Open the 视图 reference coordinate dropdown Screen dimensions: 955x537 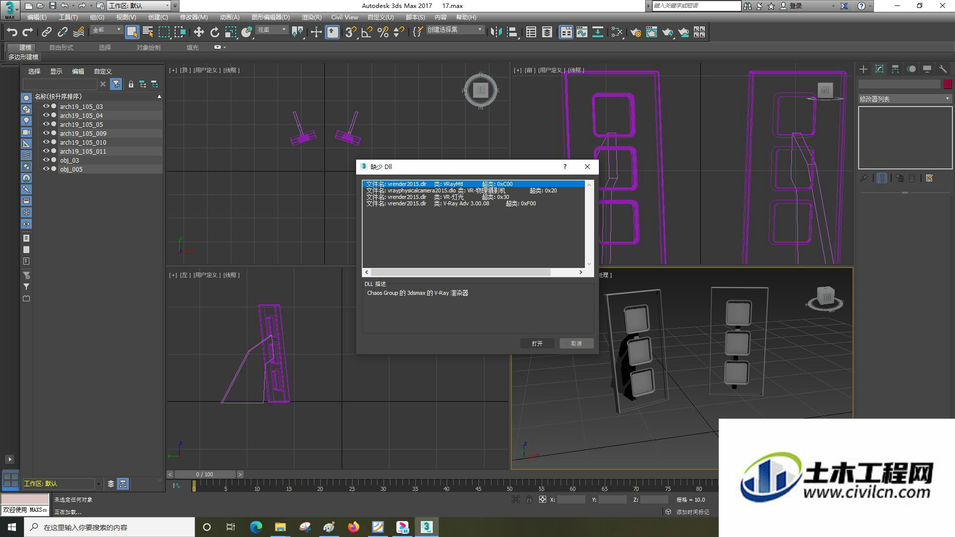pyautogui.click(x=272, y=30)
